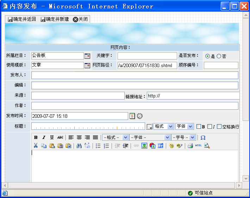Center-align text in editor
The image size is (250, 198).
click(79, 137)
